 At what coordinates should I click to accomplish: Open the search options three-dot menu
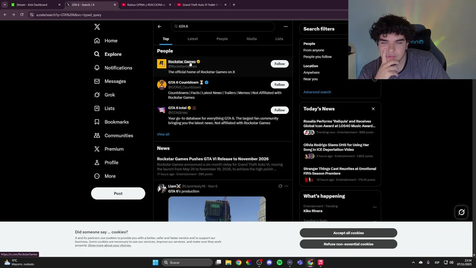[286, 26]
